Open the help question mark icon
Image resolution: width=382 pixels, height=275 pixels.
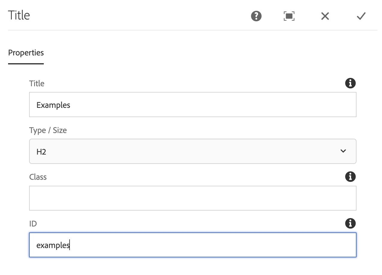pos(256,16)
